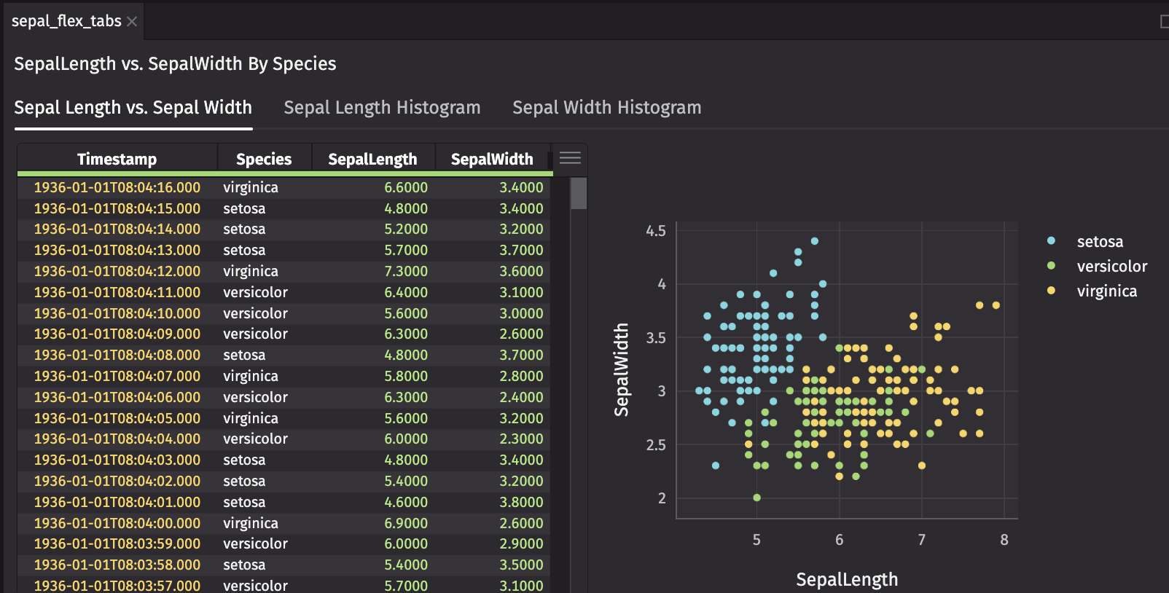The image size is (1169, 593).
Task: Click the table vertical scrollbar thumb
Action: coord(579,194)
